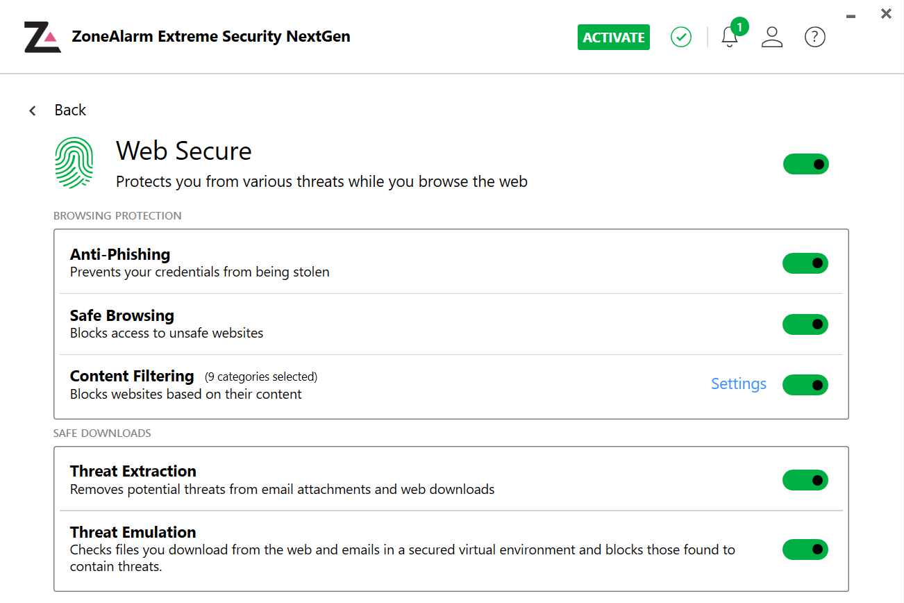Open the user account icon
Screen dimensions: 904x603
[x=772, y=37]
